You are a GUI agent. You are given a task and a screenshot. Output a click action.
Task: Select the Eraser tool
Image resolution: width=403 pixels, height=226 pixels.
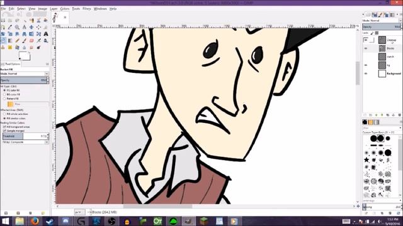pos(31,40)
